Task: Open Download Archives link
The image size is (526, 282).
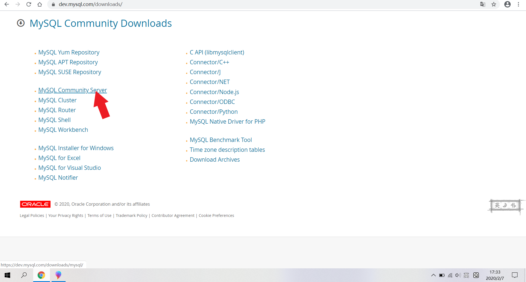Action: (215, 159)
